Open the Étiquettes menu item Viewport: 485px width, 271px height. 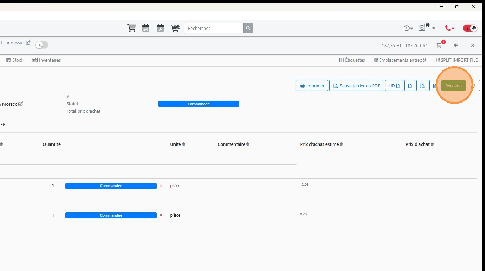click(352, 60)
